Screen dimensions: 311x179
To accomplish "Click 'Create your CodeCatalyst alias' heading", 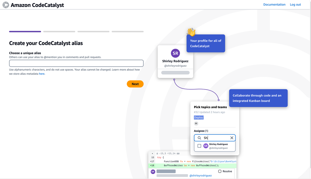I will 46,43.
